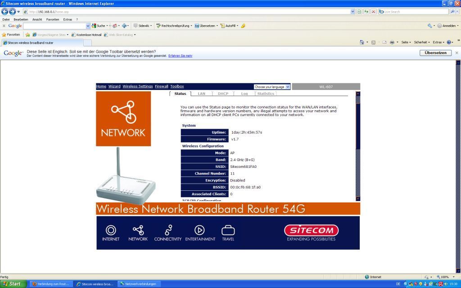Click the TRAVEL suitcase icon
461x288 pixels.
228,234
